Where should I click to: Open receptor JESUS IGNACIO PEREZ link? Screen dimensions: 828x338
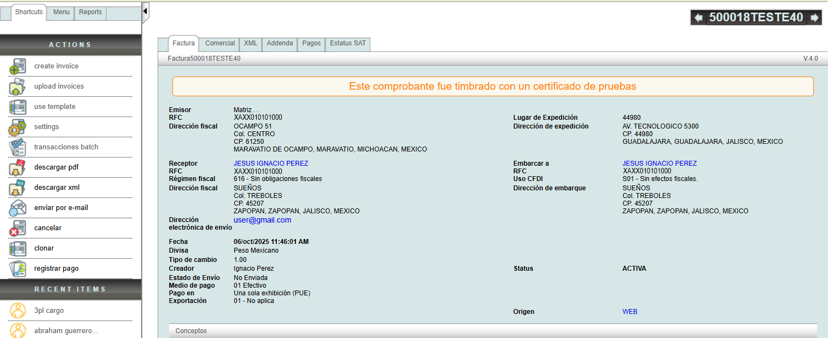click(271, 164)
